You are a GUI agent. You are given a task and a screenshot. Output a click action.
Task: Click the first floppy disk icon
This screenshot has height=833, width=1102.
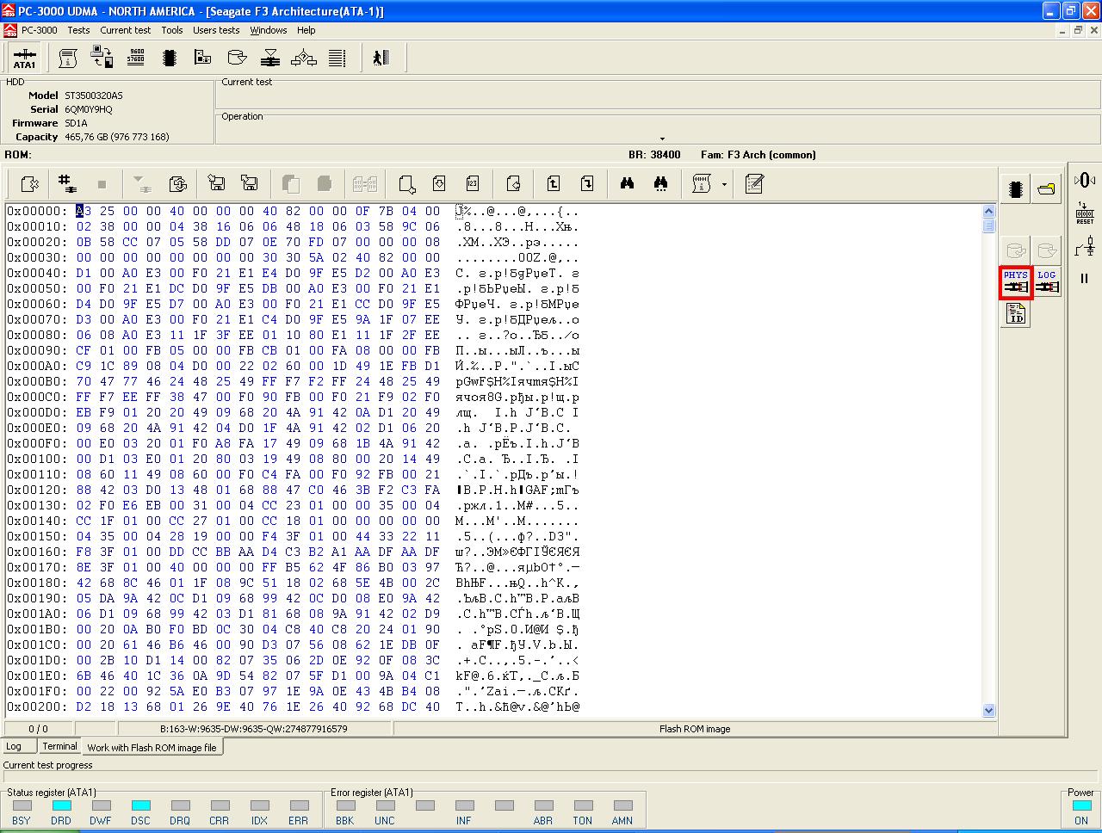point(216,183)
